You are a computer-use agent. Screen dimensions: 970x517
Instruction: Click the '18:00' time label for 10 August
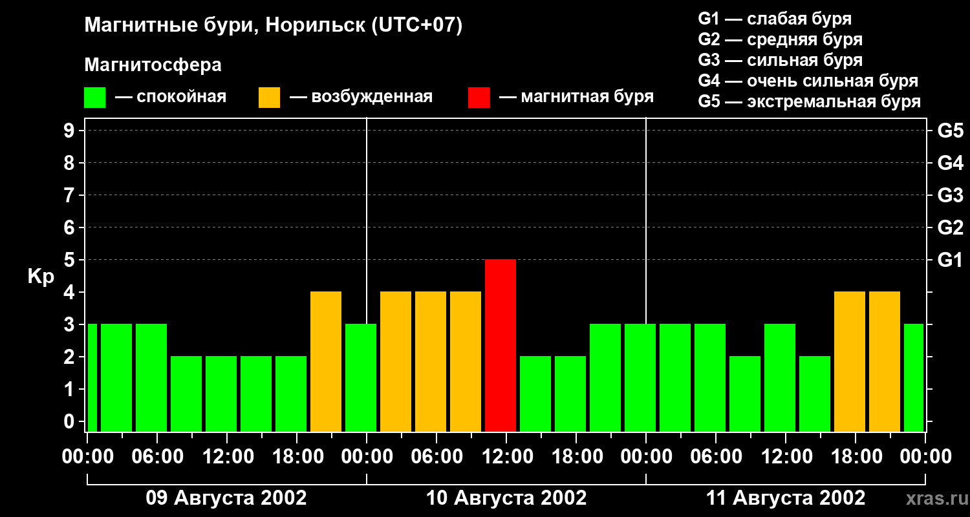(x=576, y=457)
